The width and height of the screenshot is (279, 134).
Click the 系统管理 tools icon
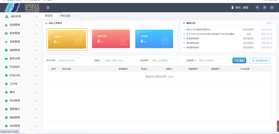point(6,42)
